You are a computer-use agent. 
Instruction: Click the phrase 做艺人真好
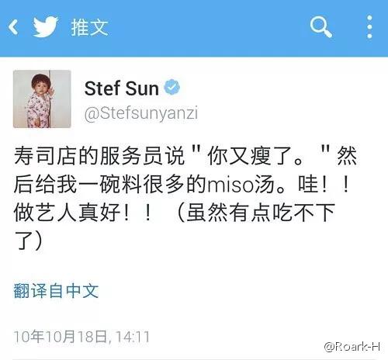(x=67, y=213)
